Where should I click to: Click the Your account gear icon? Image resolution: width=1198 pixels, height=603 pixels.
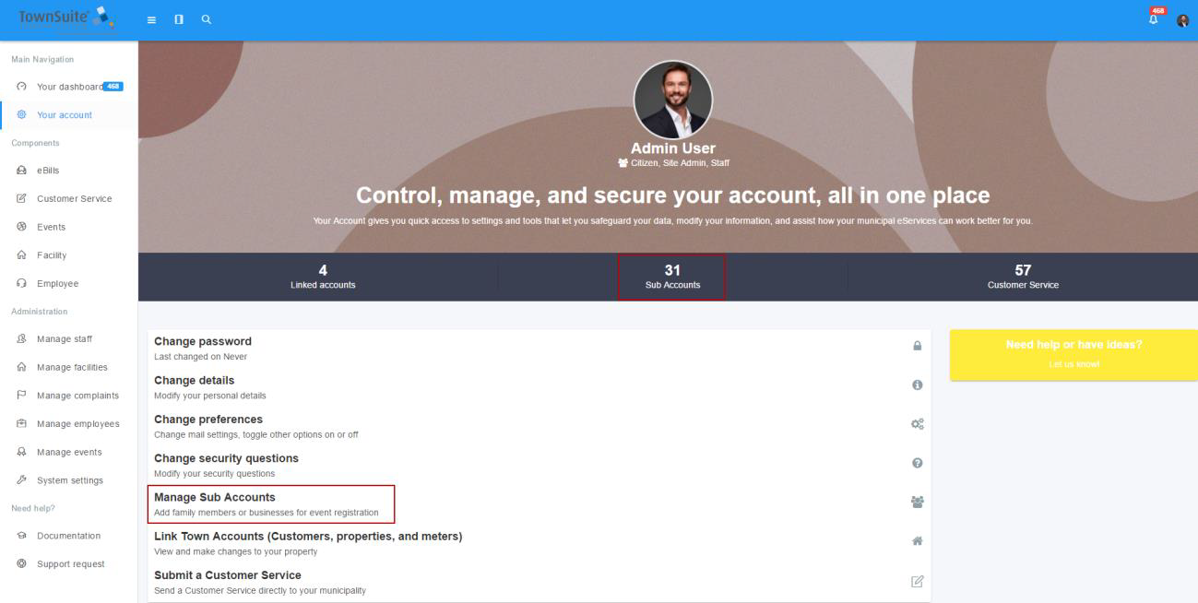tap(21, 115)
